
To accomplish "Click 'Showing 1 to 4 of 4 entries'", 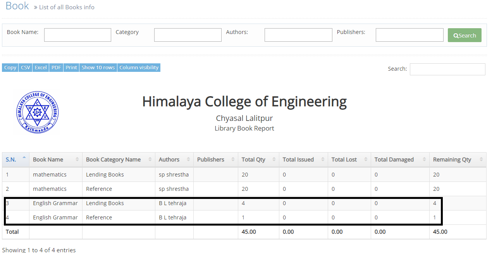I will 39,250.
